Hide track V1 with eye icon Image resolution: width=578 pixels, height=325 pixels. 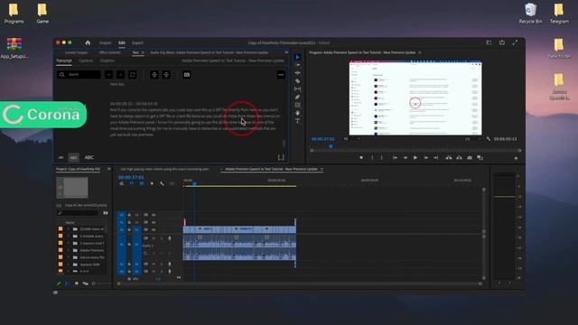coord(154,229)
